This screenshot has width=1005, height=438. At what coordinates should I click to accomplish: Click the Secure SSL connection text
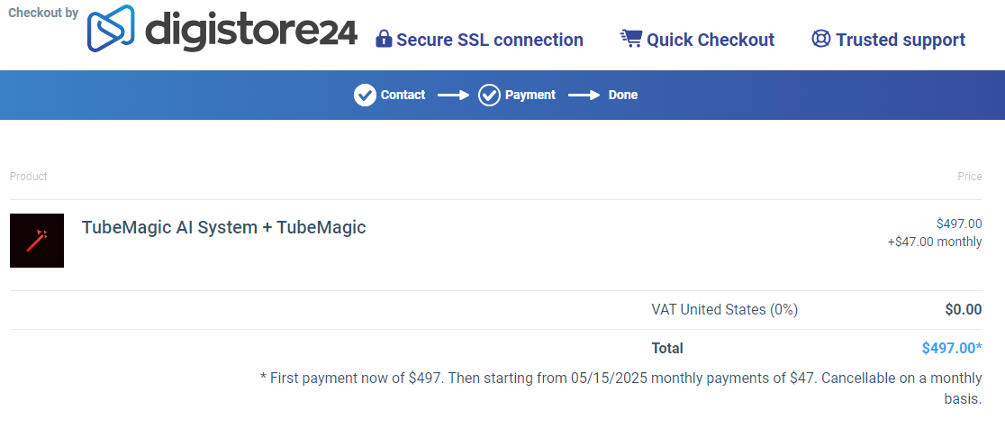pyautogui.click(x=490, y=40)
